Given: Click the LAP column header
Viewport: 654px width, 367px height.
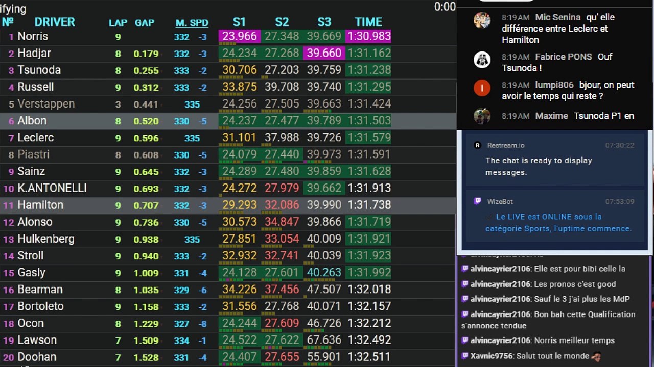Looking at the screenshot, I should [118, 23].
